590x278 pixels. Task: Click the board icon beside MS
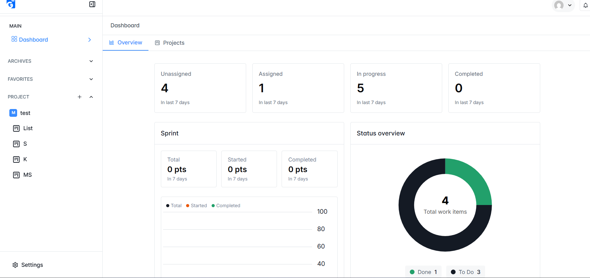[16, 175]
